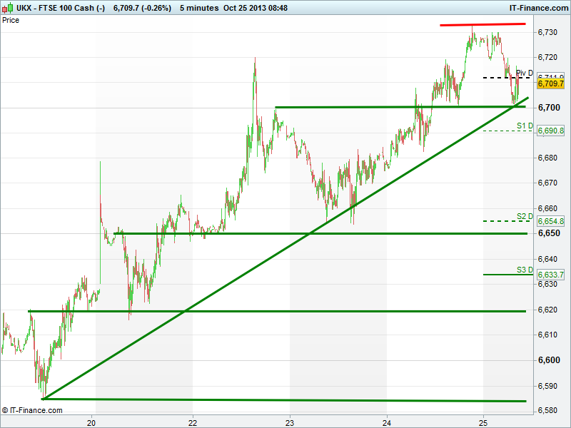
Task: Click the 6,670 price axis label
Action: tap(547, 183)
